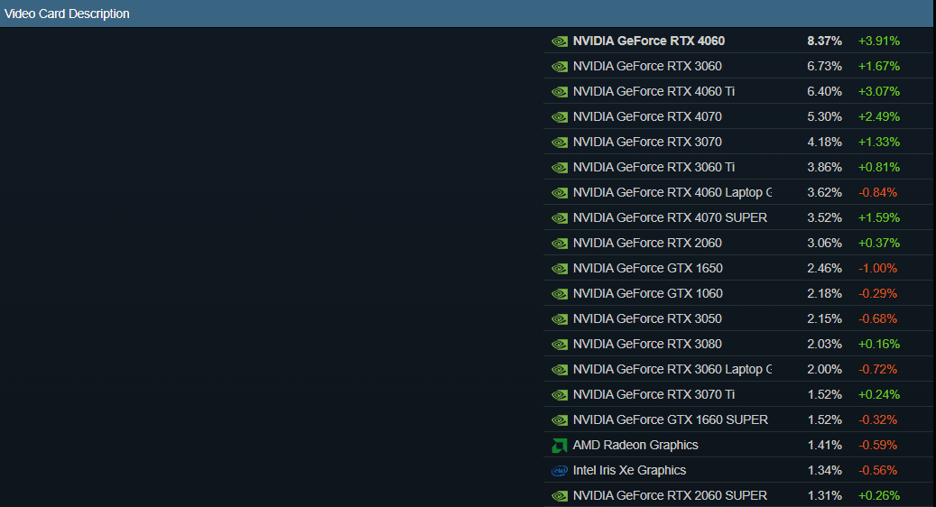Image resolution: width=936 pixels, height=507 pixels.
Task: Click the AMD logo beside Radeon Graphics
Action: pyautogui.click(x=560, y=446)
